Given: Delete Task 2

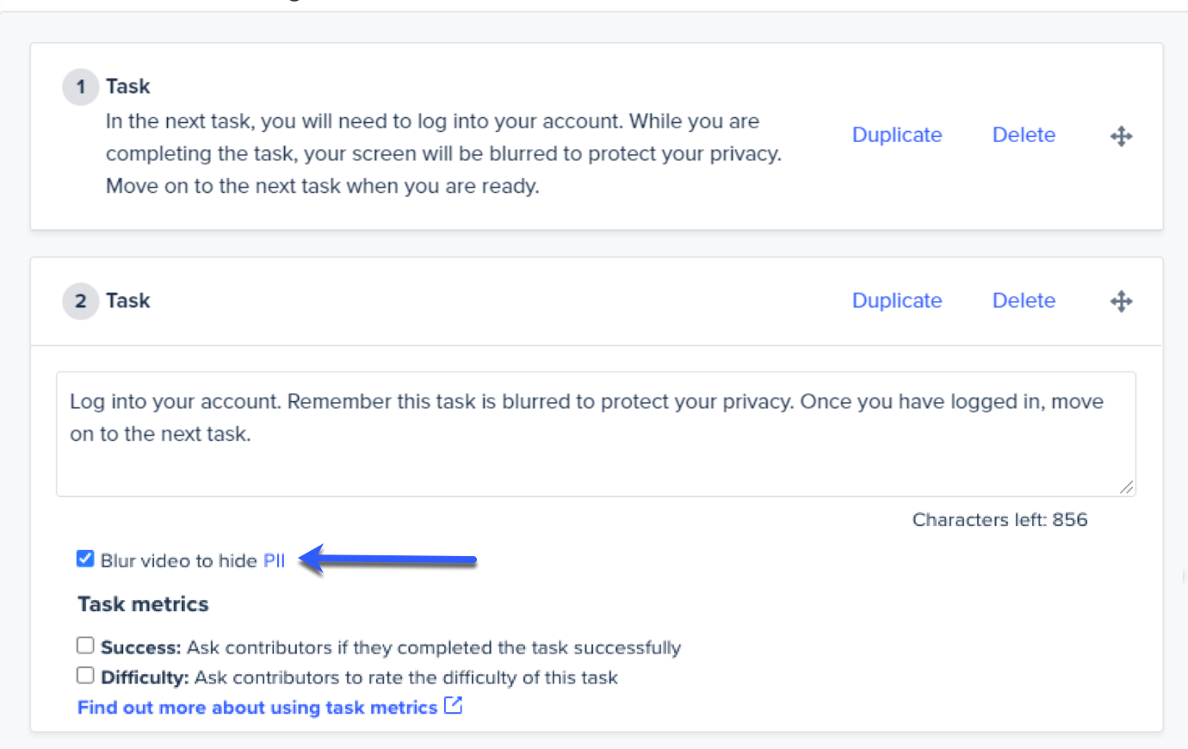Looking at the screenshot, I should 1024,300.
